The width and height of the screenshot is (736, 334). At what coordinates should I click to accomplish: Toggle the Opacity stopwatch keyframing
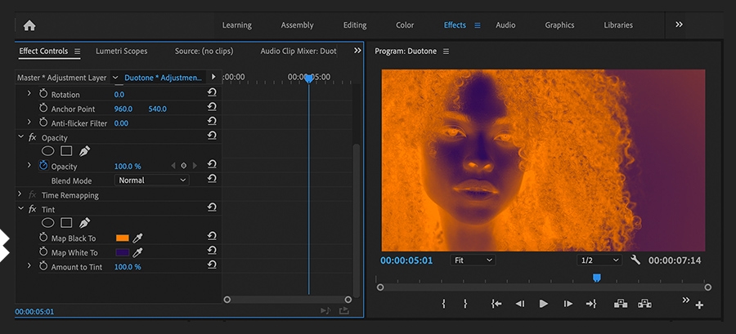[x=43, y=166]
